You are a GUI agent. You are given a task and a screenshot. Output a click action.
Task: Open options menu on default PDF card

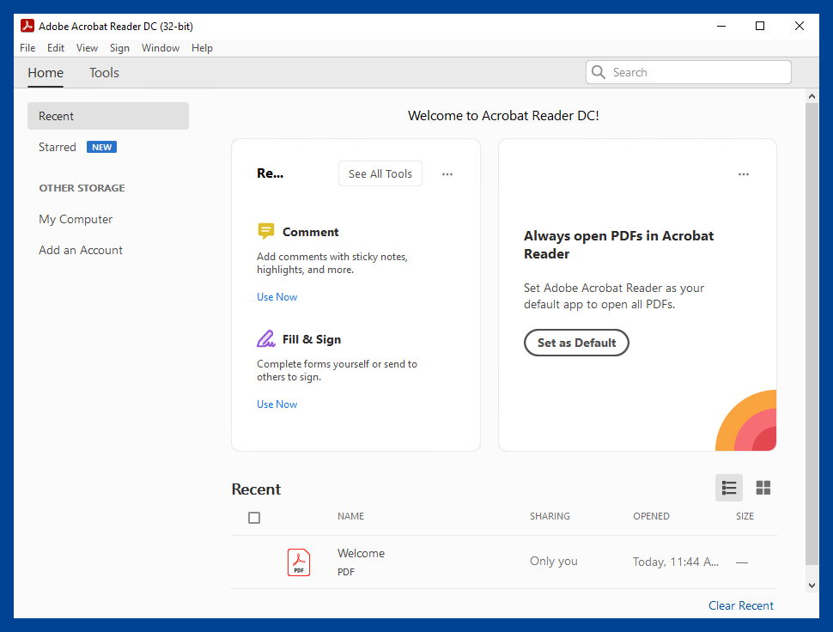(x=743, y=174)
